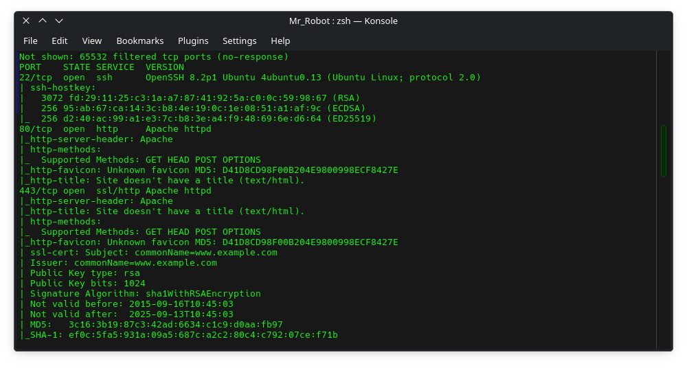Click the '80/tcp open http' line

(115, 129)
